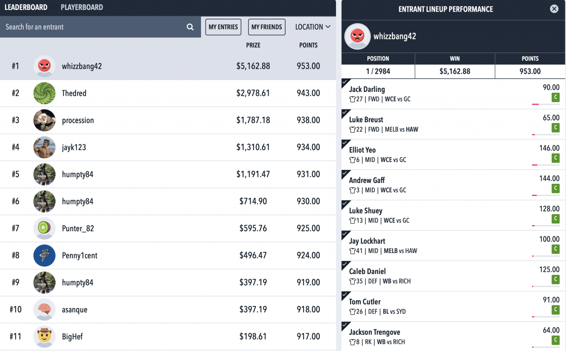Open asanque's brain avatar

pos(44,310)
